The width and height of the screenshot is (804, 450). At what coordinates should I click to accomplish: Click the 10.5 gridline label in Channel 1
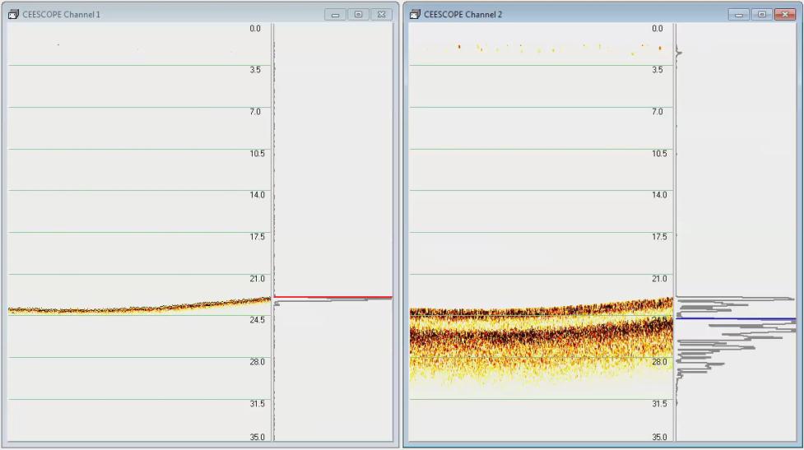(x=255, y=154)
